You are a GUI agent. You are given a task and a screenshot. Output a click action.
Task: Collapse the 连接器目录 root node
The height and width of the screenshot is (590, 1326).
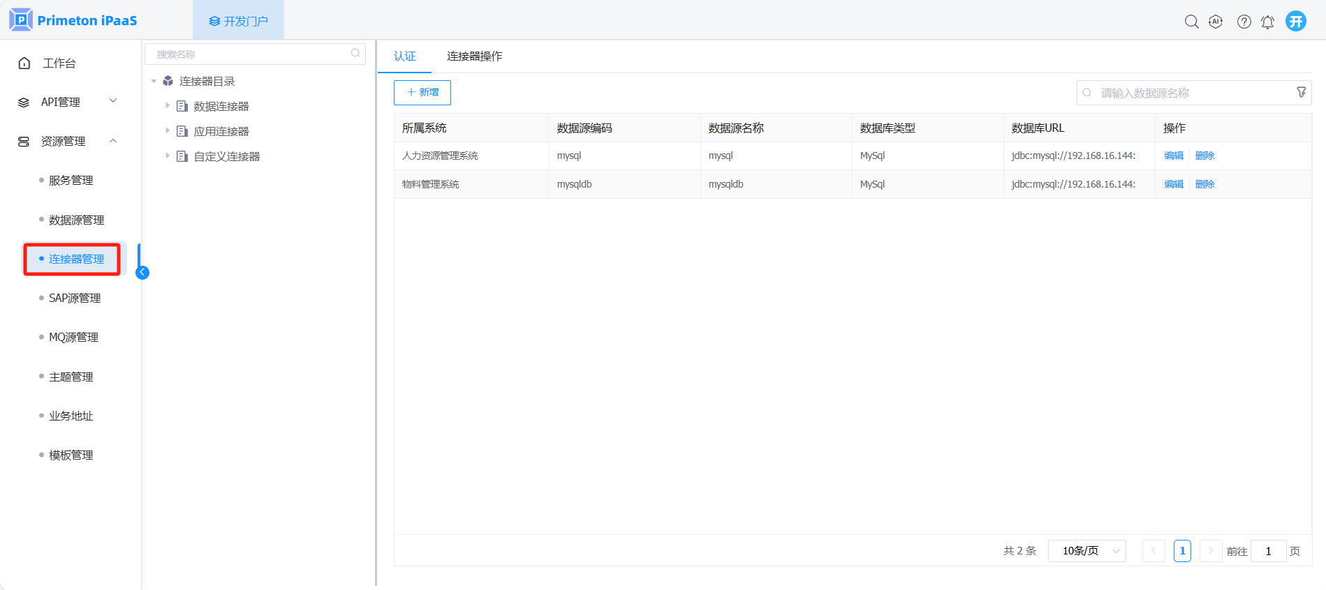point(154,82)
